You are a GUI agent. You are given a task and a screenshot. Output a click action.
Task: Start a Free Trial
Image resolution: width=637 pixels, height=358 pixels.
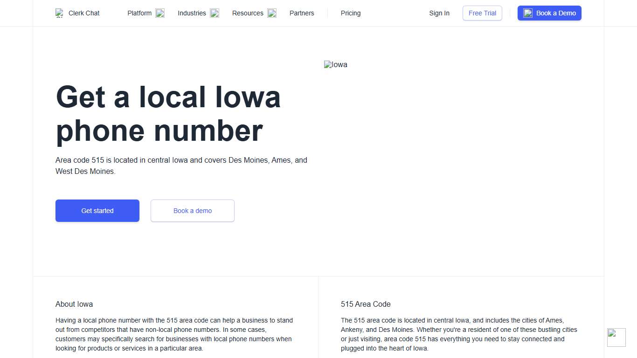click(482, 13)
